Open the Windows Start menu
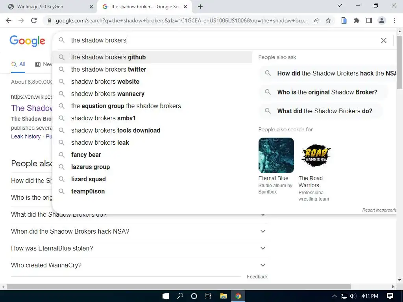 click(166, 296)
